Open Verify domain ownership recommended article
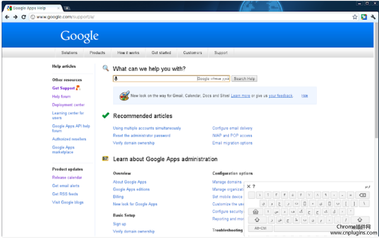Screen dimensions: 379x238 coord(134,143)
